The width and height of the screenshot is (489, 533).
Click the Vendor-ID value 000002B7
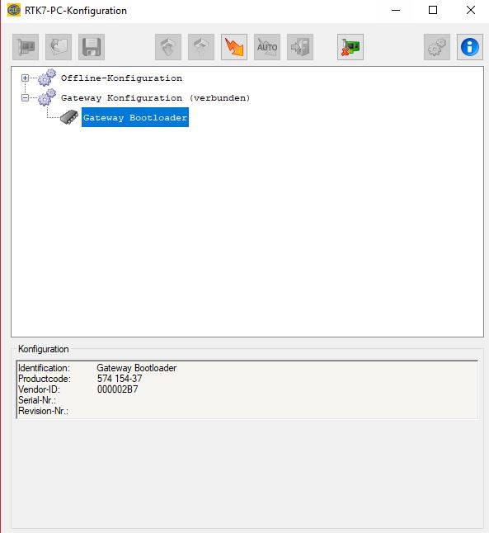tap(118, 389)
